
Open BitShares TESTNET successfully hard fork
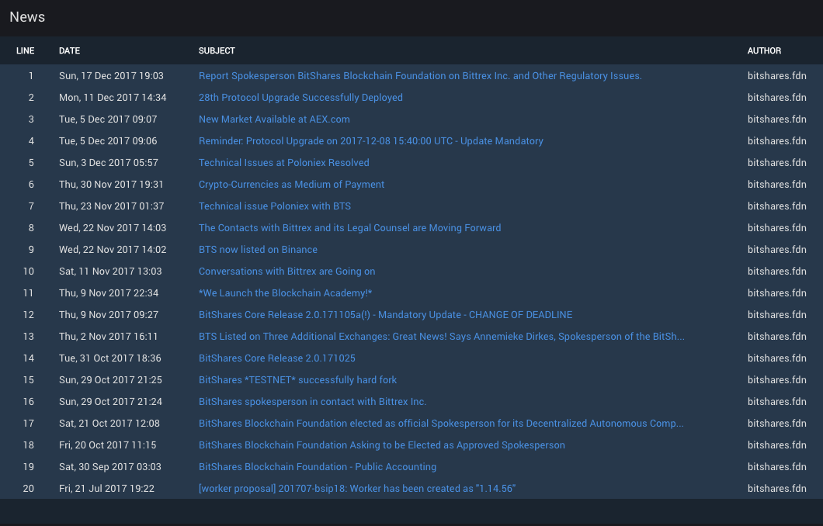point(297,380)
